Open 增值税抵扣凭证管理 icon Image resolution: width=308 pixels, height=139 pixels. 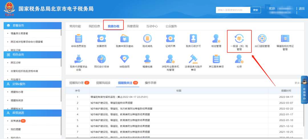click(285, 38)
